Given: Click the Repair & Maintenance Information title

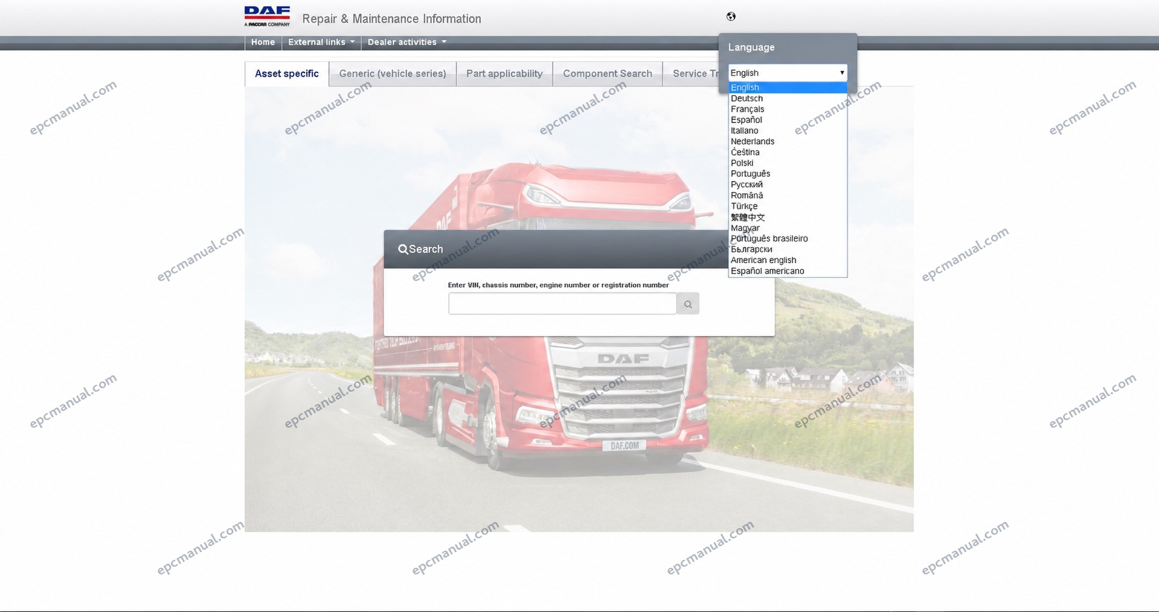Looking at the screenshot, I should pos(391,19).
